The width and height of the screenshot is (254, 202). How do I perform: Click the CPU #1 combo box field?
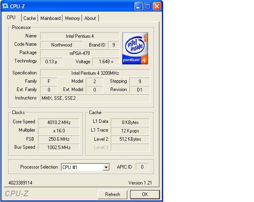[85, 167]
